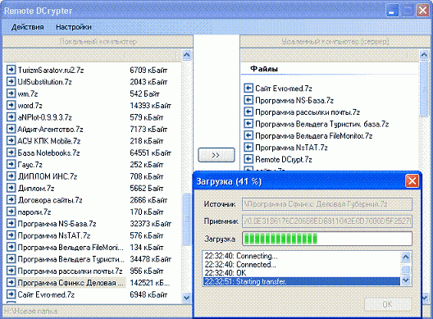Click status bar path H:\Новая папка

[31, 312]
